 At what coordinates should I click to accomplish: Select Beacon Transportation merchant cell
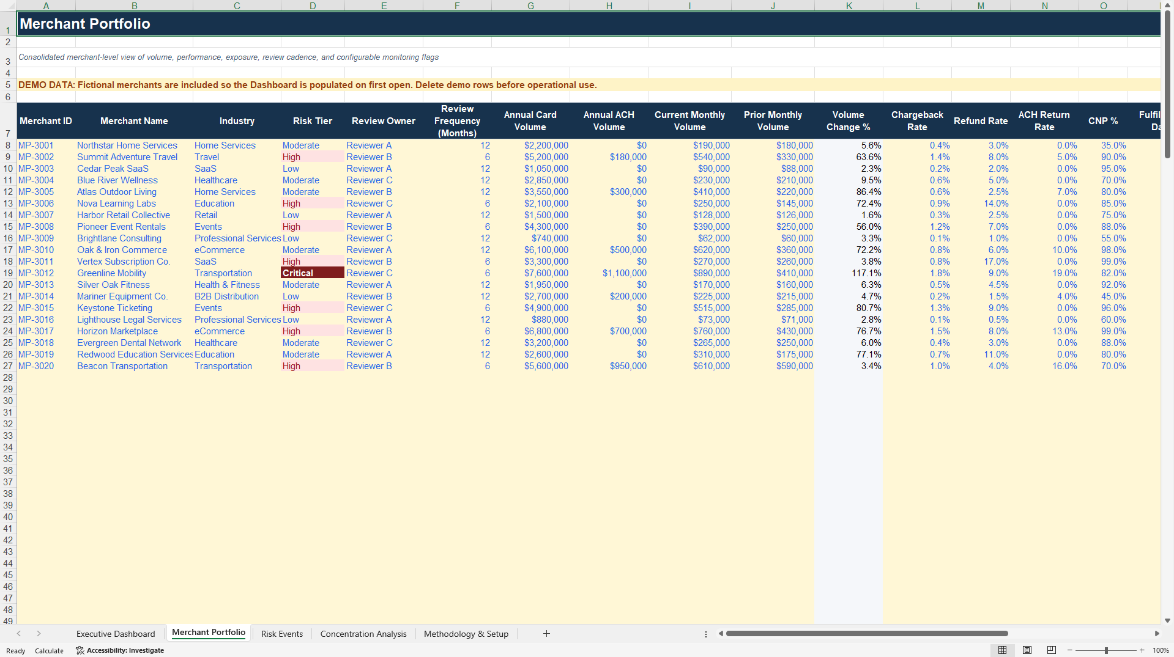(134, 366)
